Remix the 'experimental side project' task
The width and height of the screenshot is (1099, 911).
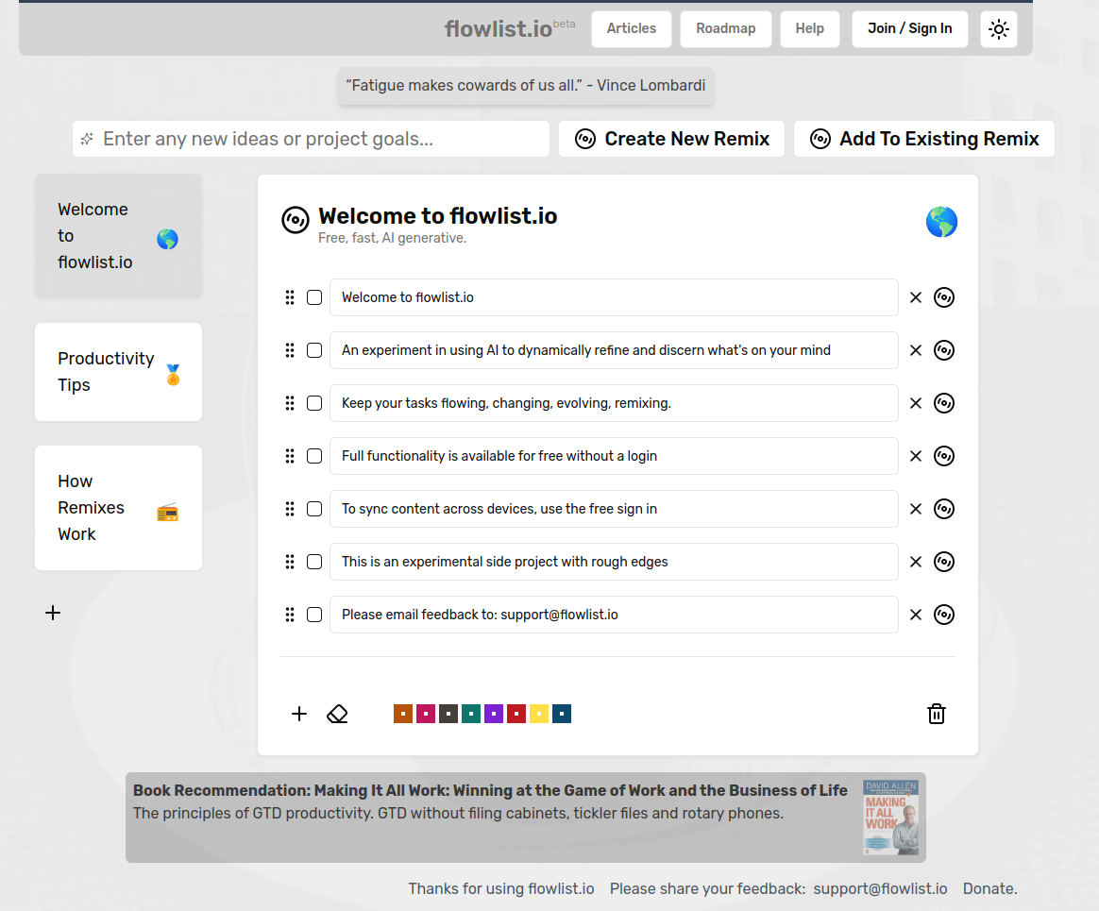[x=944, y=562]
